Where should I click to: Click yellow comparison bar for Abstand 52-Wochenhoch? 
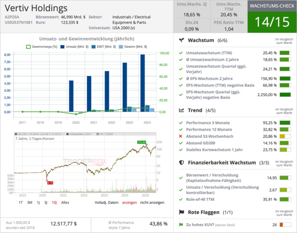tap(285, 136)
